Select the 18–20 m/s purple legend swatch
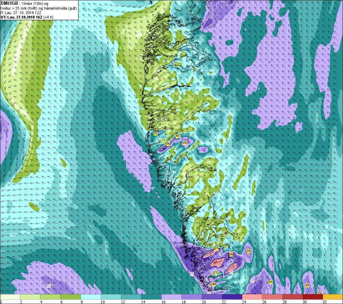This screenshot has width=343, height=304. (192, 297)
